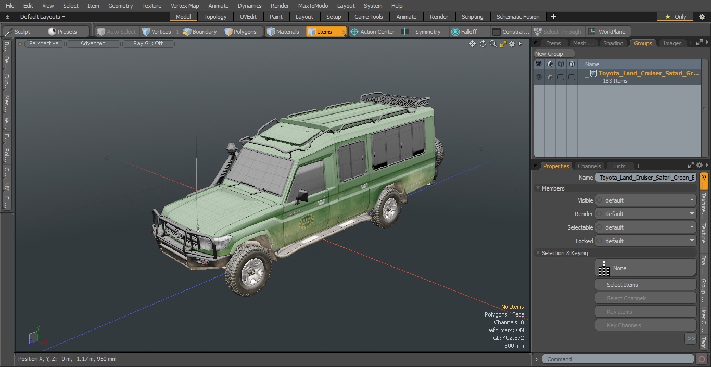Collapse the Members section
This screenshot has height=367, width=711.
[538, 188]
